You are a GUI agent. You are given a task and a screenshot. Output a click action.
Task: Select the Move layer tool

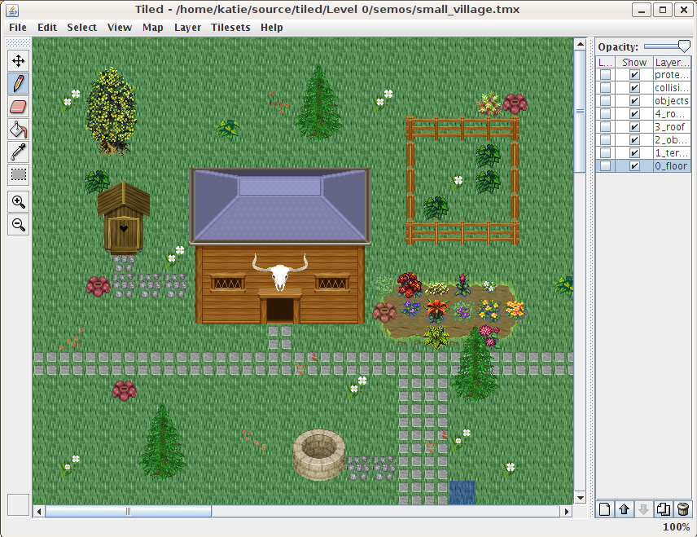pyautogui.click(x=18, y=60)
